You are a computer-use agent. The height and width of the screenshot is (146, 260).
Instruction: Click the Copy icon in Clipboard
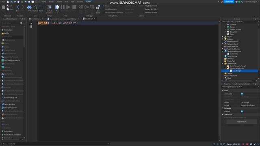[8, 9]
